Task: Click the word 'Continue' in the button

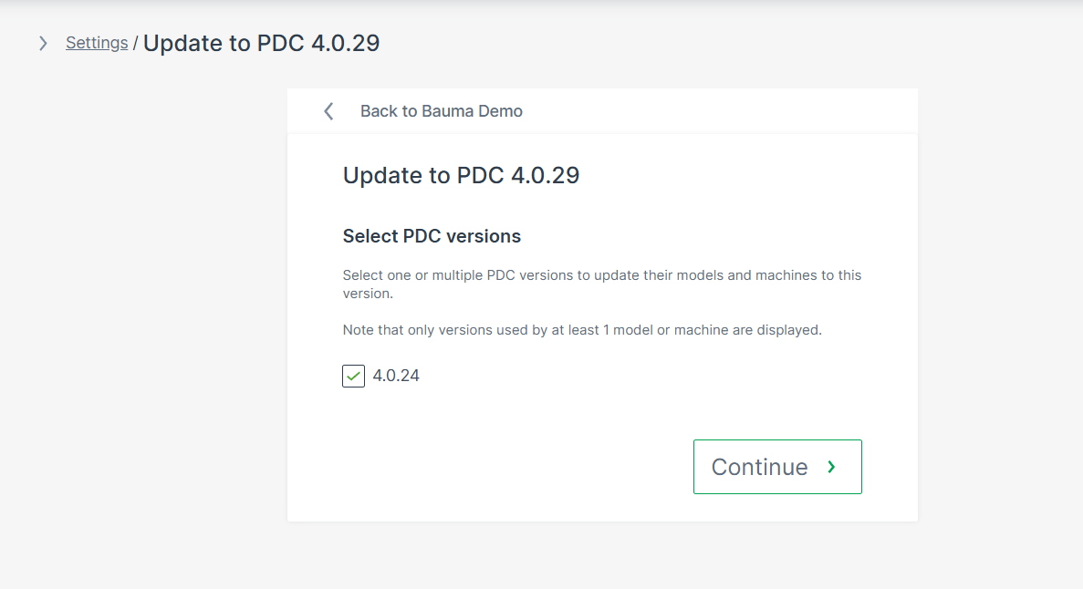Action: click(759, 467)
